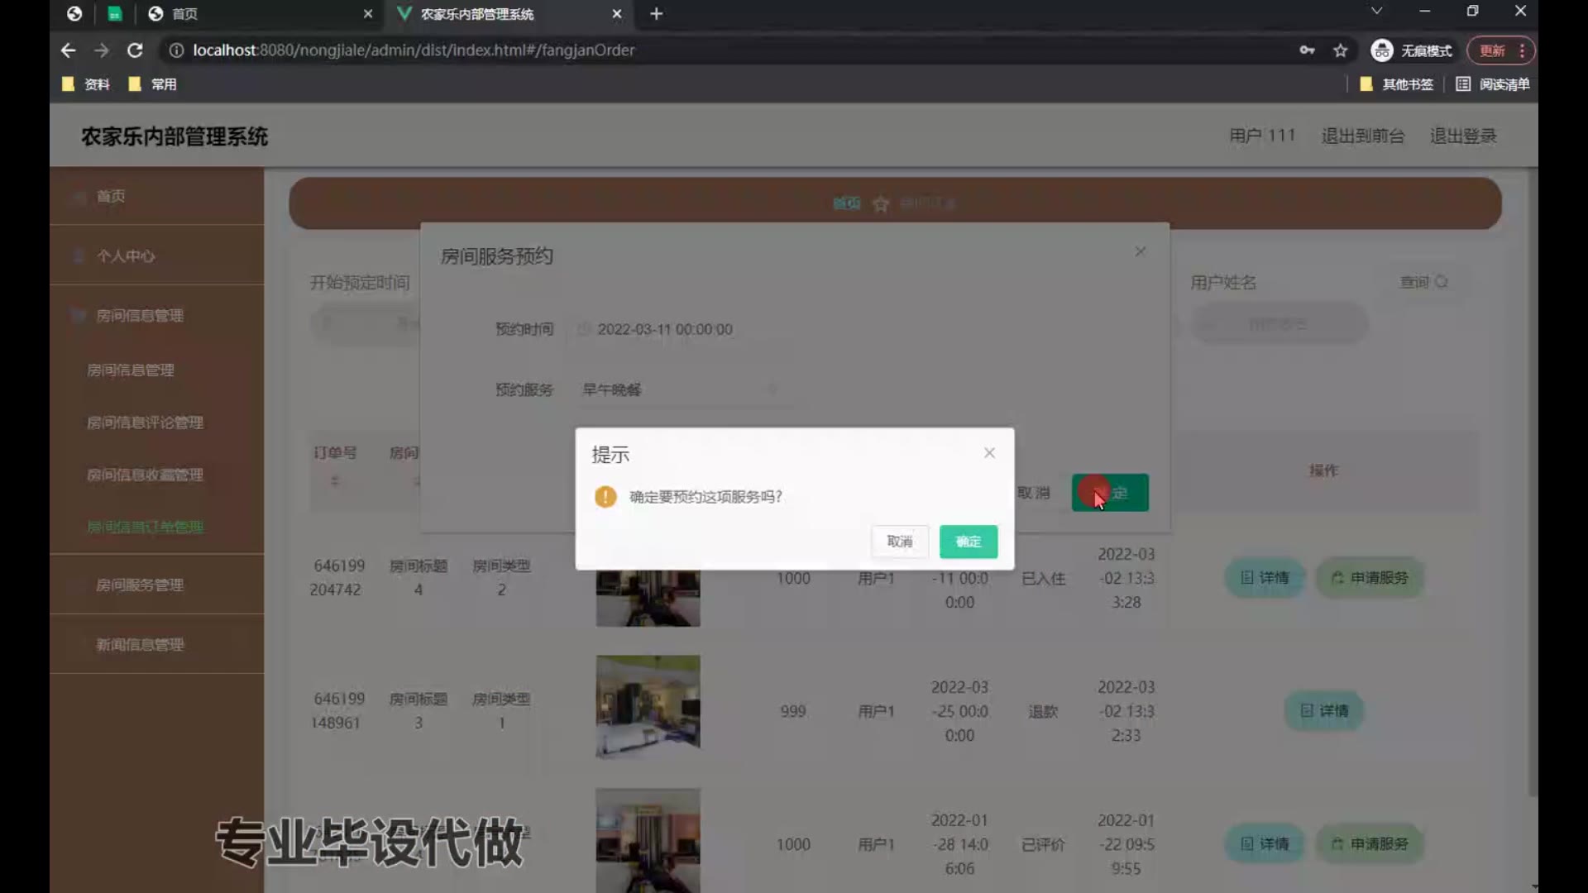Click the browser 更新 menu dots

tap(1522, 50)
